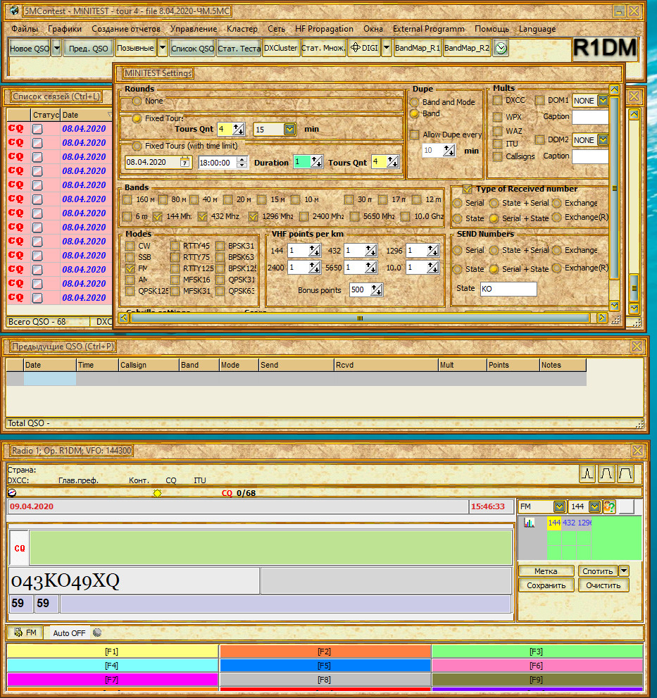Select the None rounds radio button

137,101
